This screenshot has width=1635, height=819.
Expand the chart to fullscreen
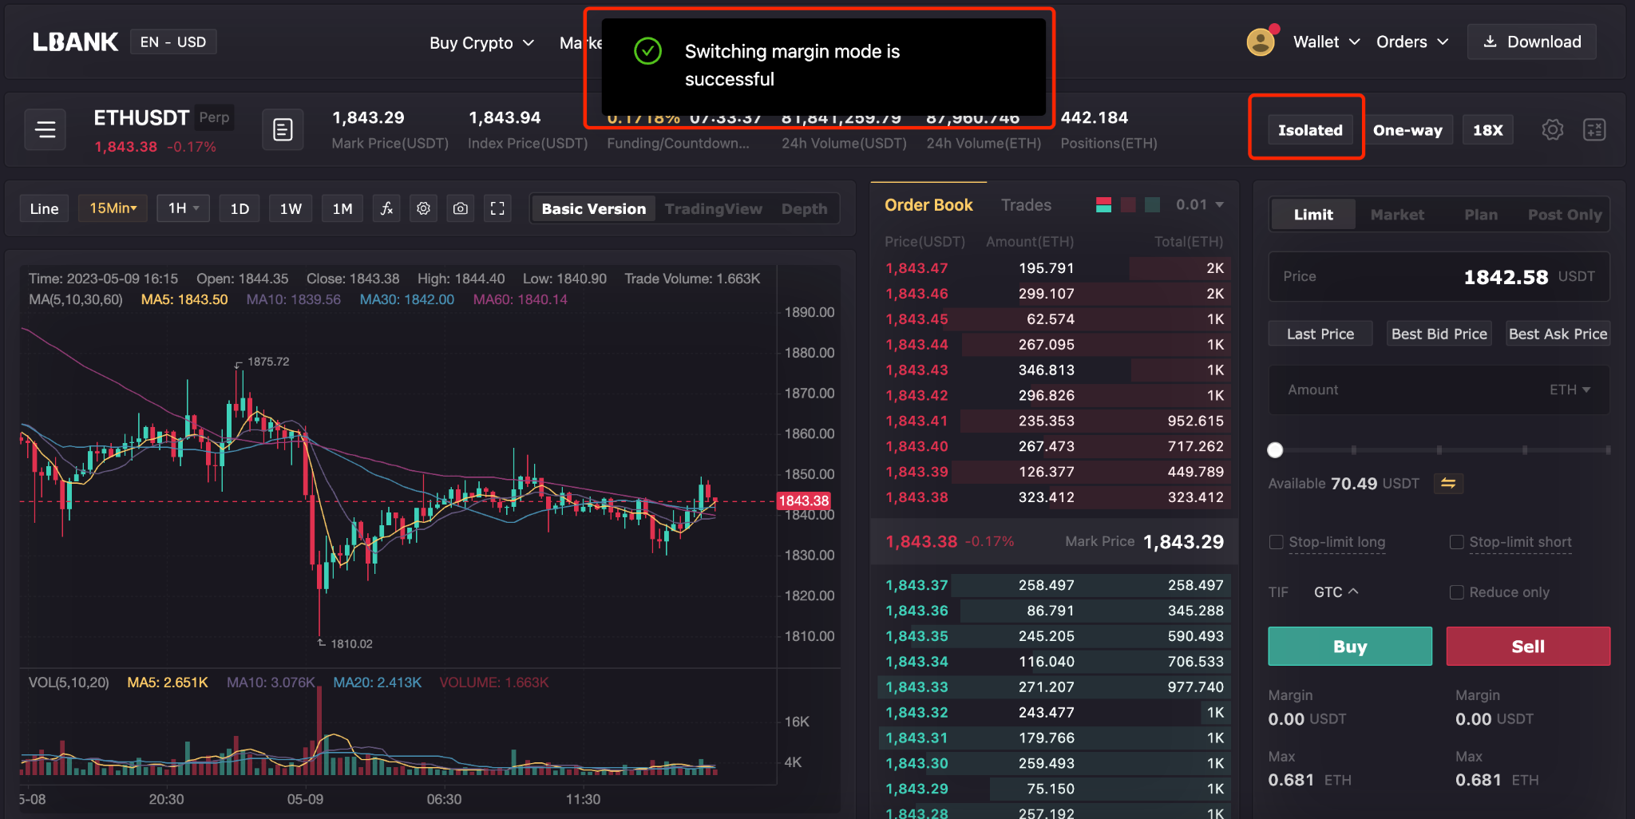coord(497,208)
